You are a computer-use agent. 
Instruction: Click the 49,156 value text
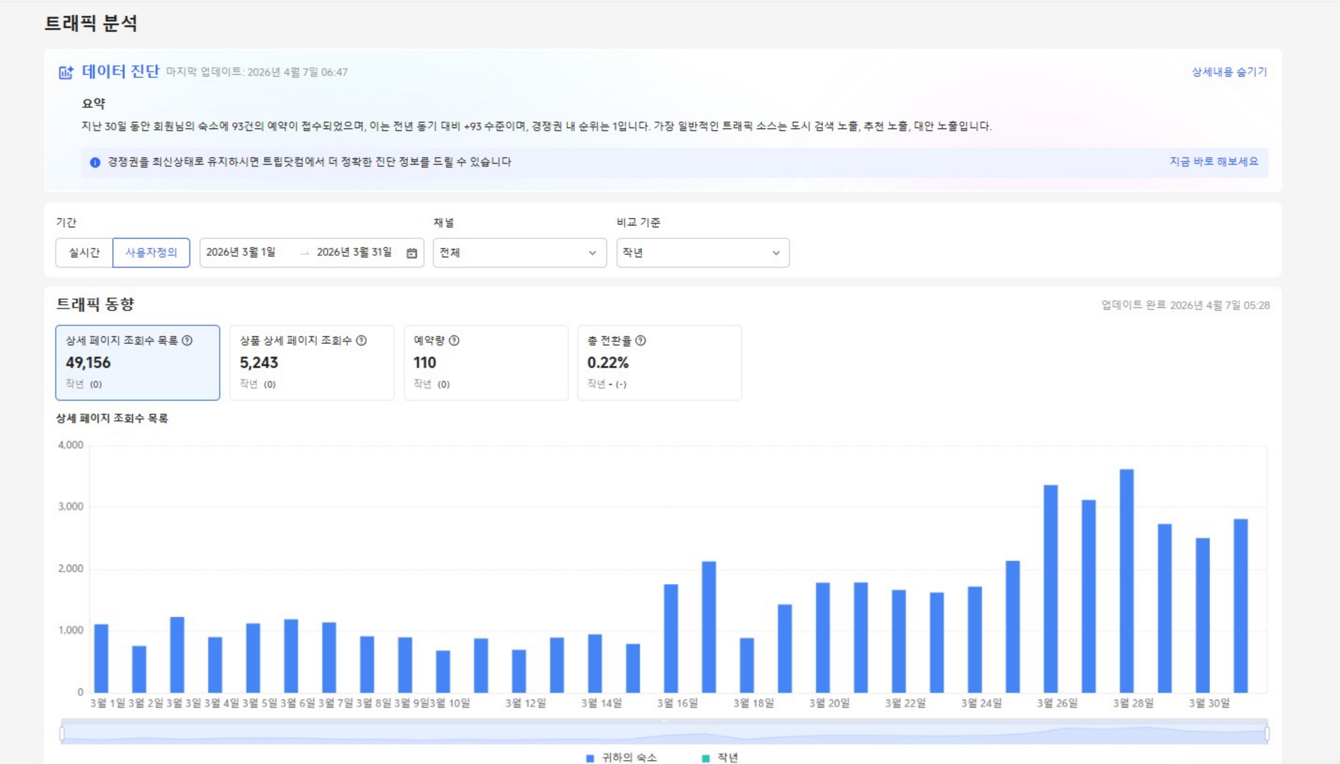pyautogui.click(x=88, y=363)
